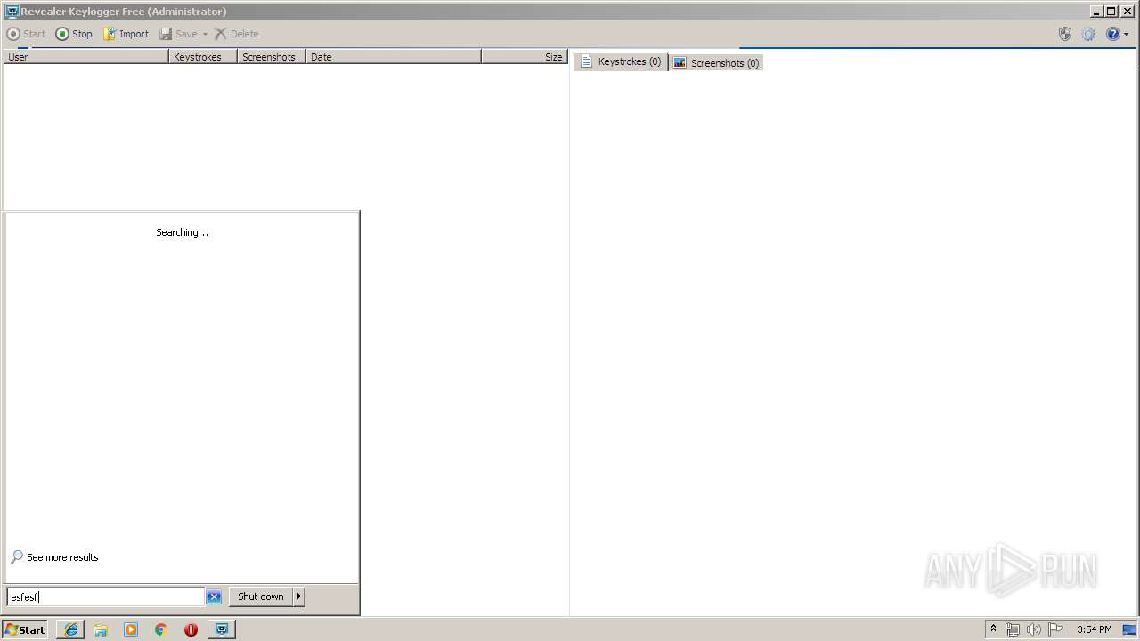This screenshot has width=1140, height=641.
Task: Sort by the Keystrokes column header
Action: coord(203,56)
